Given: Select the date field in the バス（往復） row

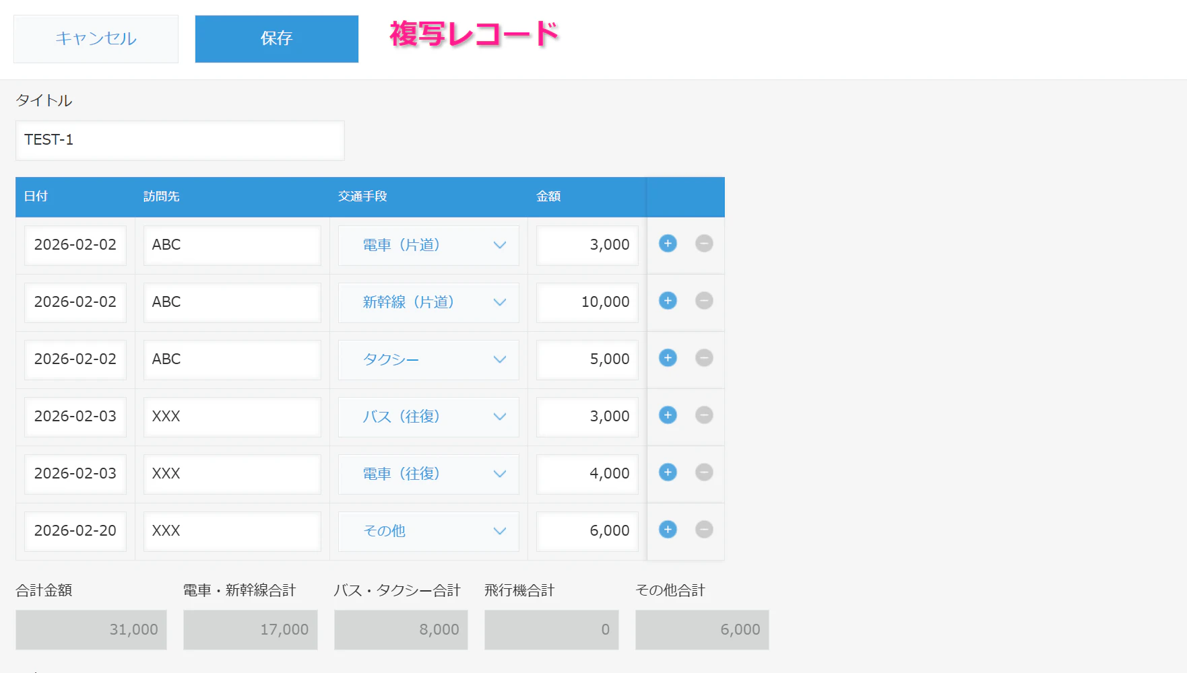Looking at the screenshot, I should (x=75, y=417).
